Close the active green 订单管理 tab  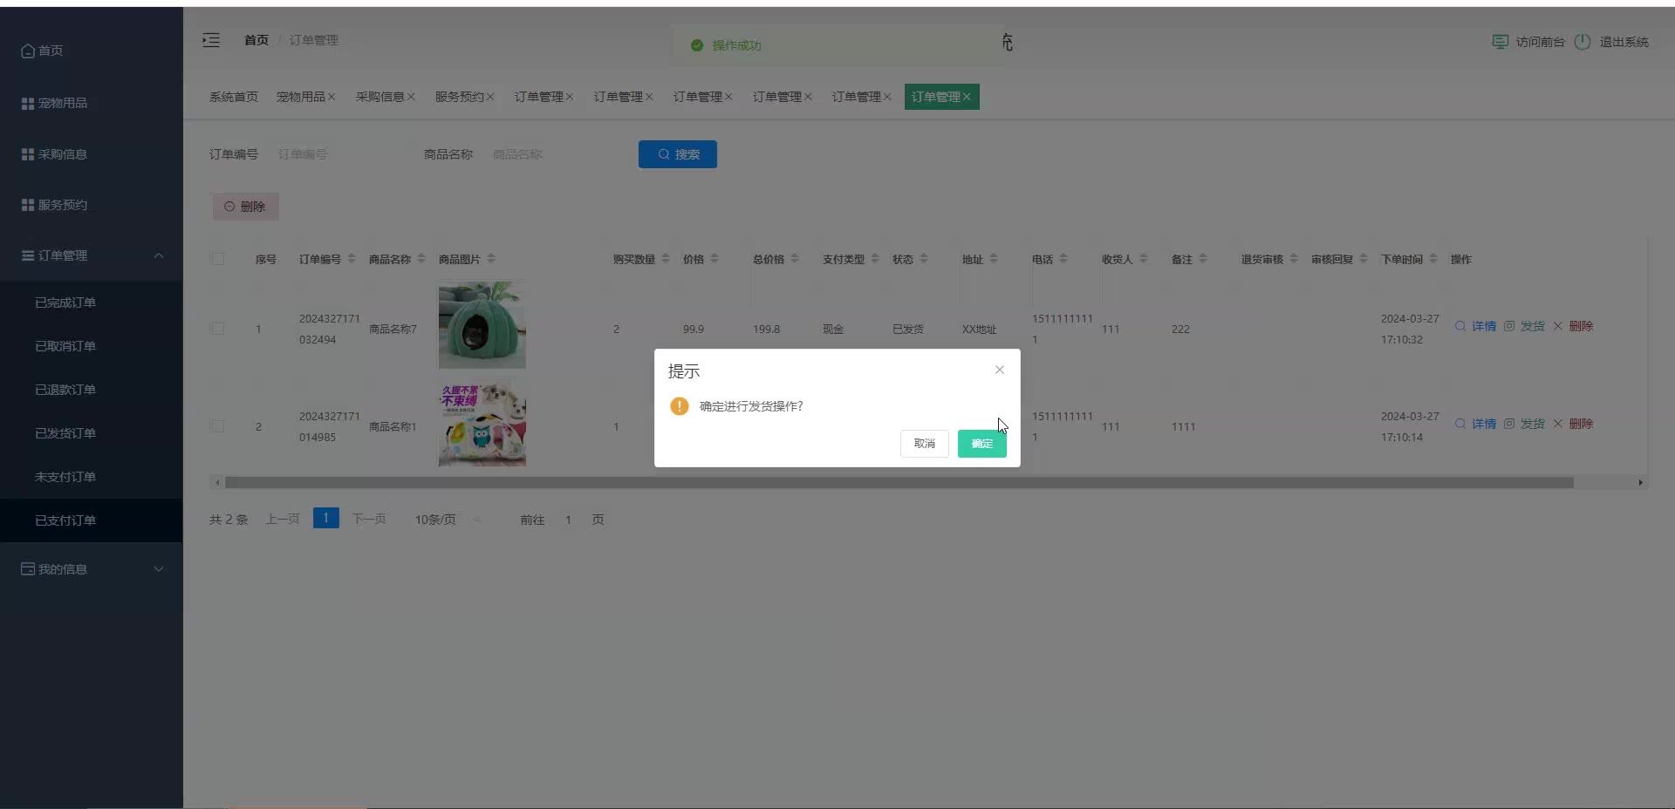(x=967, y=97)
